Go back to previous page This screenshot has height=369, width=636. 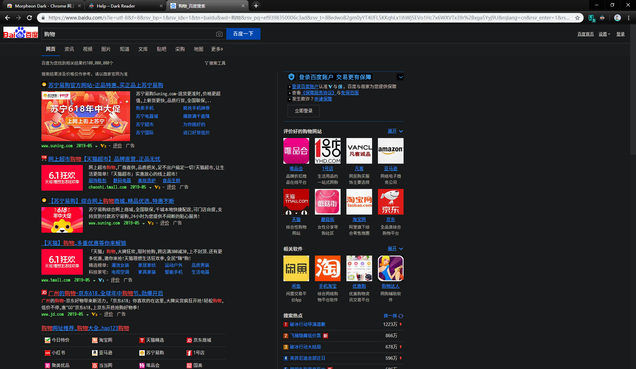8,18
